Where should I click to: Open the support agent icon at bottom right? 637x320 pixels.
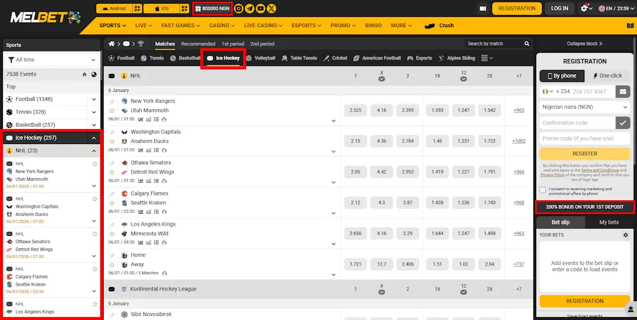pyautogui.click(x=631, y=309)
